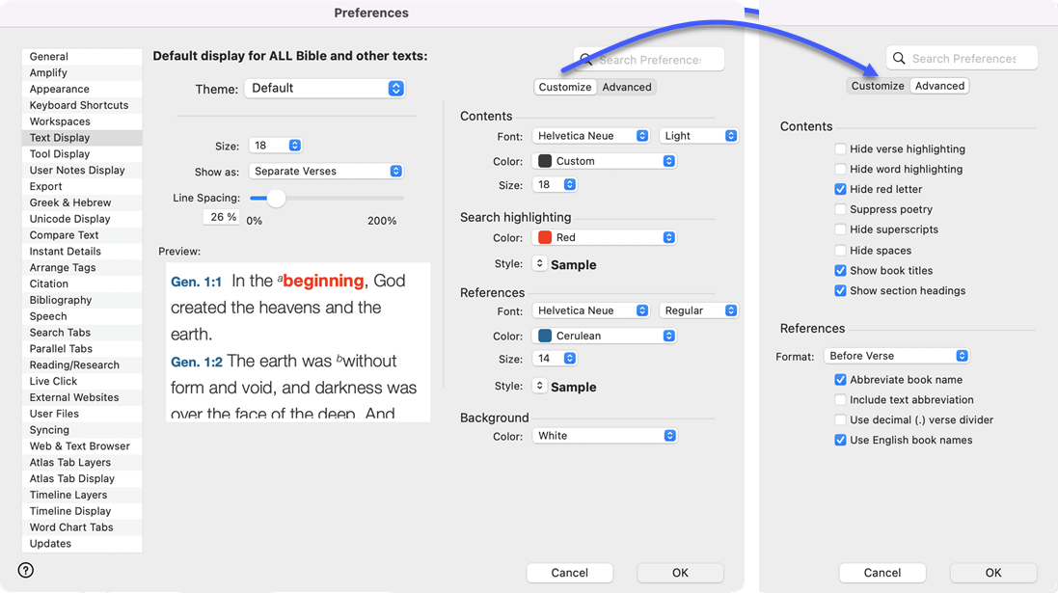The image size is (1058, 593).
Task: Click the Line Spacing slider handle
Action: [x=276, y=199]
